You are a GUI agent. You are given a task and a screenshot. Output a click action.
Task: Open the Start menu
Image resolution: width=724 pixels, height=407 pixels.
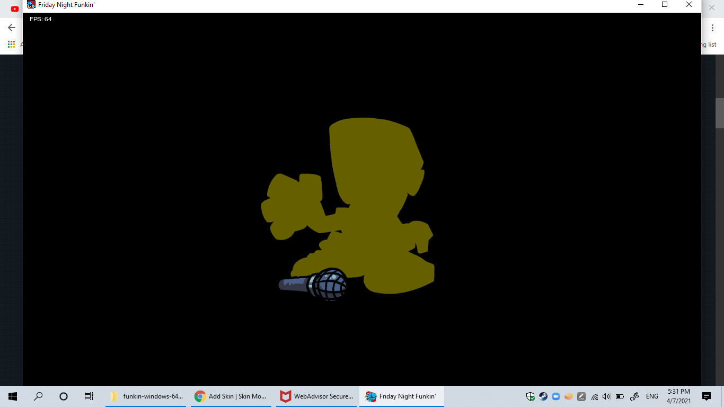pyautogui.click(x=12, y=396)
